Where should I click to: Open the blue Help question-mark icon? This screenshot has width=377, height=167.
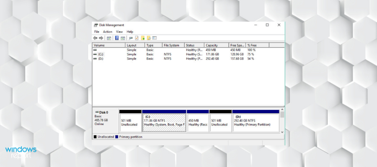pyautogui.click(x=117, y=38)
